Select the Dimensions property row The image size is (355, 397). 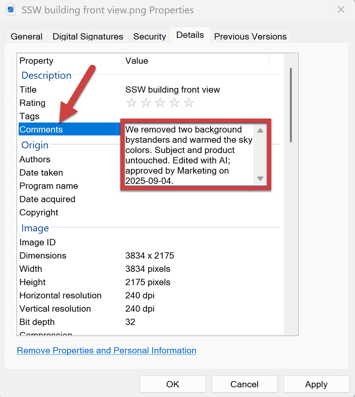[x=43, y=255]
